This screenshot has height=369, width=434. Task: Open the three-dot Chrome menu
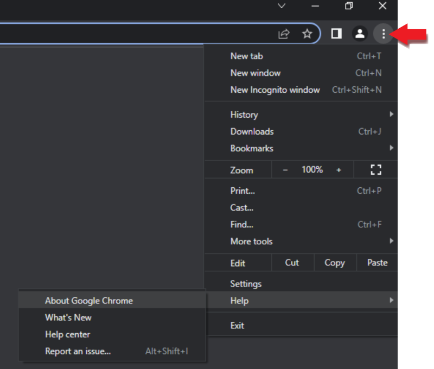(x=384, y=33)
